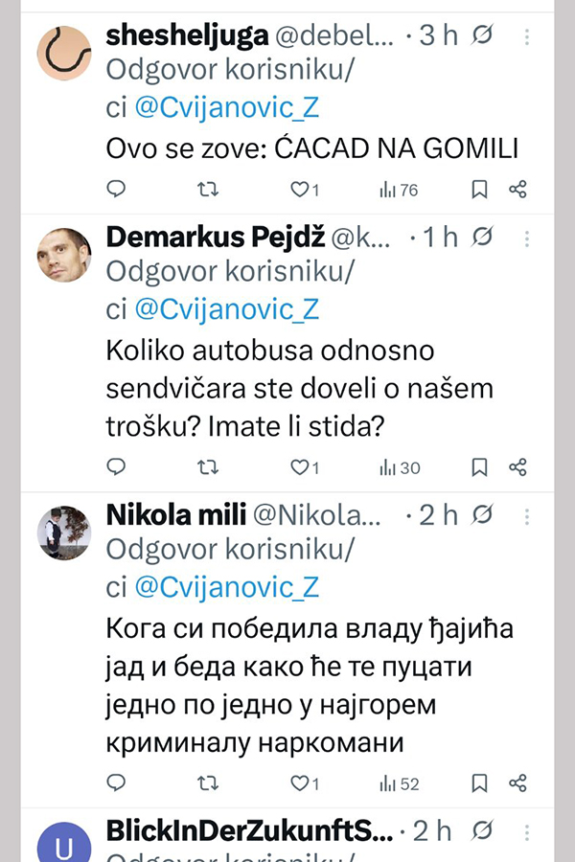Share Demarkus Pejdž's tweet
This screenshot has width=575, height=862.
coord(517,466)
